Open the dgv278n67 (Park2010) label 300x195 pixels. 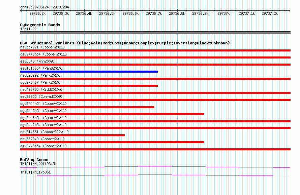click(x=40, y=82)
